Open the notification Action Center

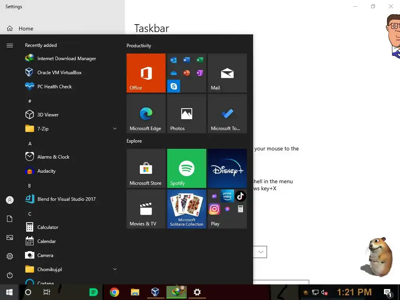(388, 293)
